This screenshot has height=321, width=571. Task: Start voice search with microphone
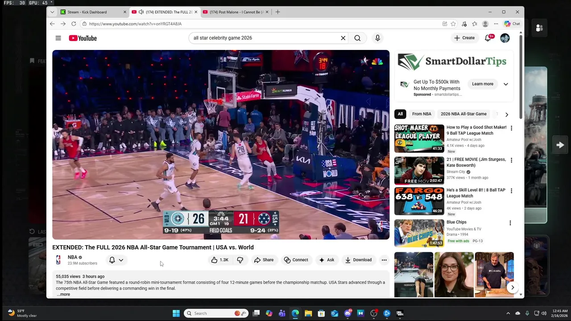pyautogui.click(x=377, y=38)
